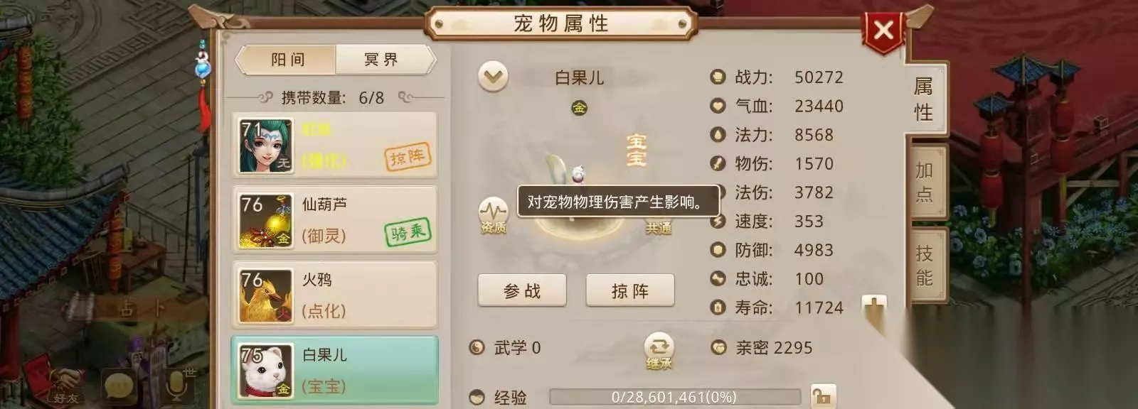
Task: Select the 仙葫芦 pet entry
Action: (334, 219)
